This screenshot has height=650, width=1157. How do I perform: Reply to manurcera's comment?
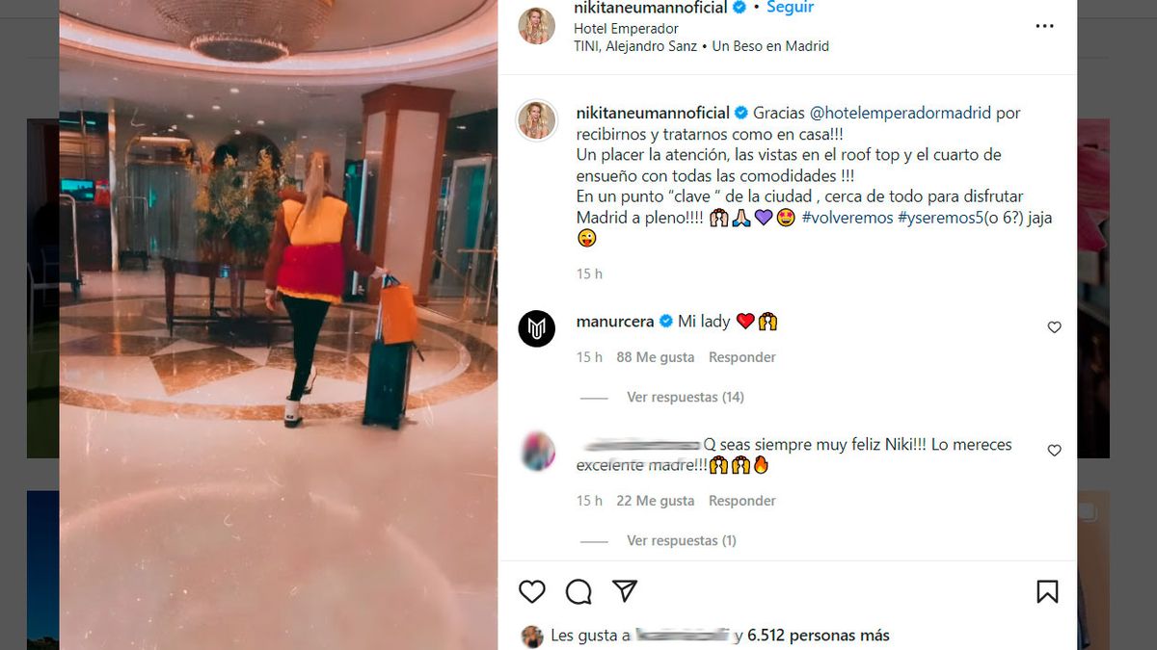741,357
